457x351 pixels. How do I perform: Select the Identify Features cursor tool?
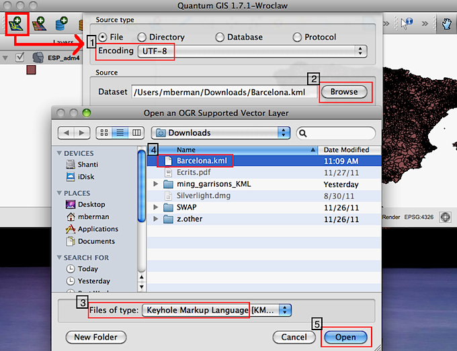pos(407,23)
